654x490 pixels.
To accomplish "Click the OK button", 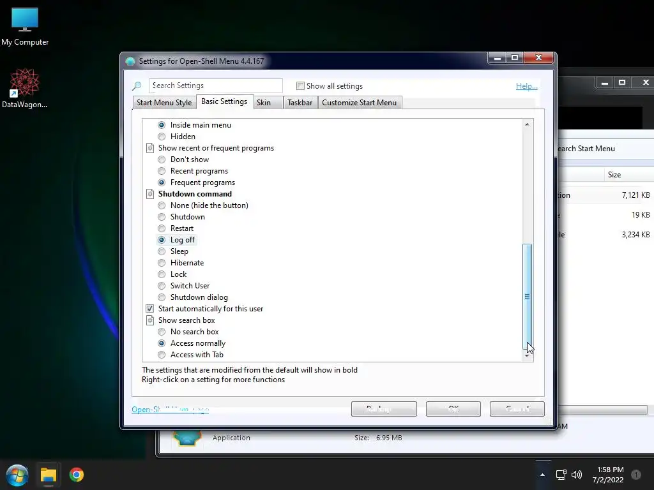I will [453, 409].
